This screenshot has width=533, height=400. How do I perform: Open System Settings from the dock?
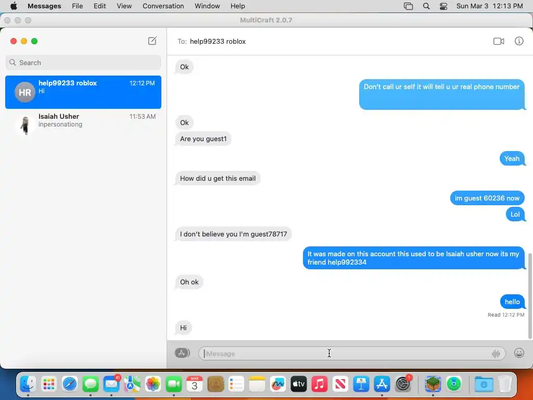[403, 384]
